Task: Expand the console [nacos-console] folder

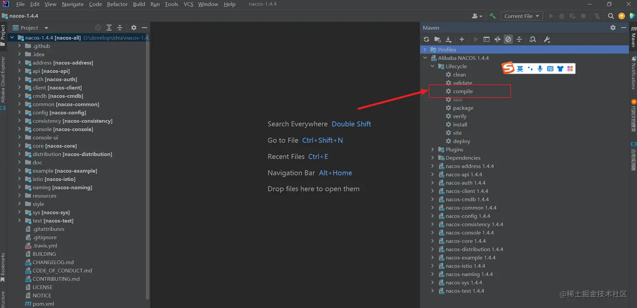Action: click(19, 129)
